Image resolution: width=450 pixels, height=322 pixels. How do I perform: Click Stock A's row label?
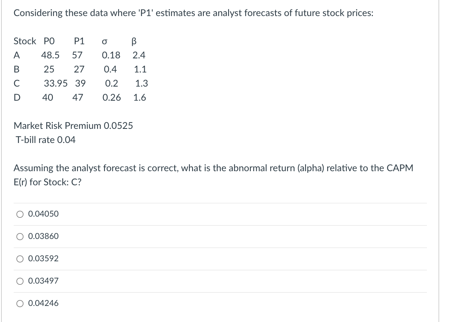(17, 55)
